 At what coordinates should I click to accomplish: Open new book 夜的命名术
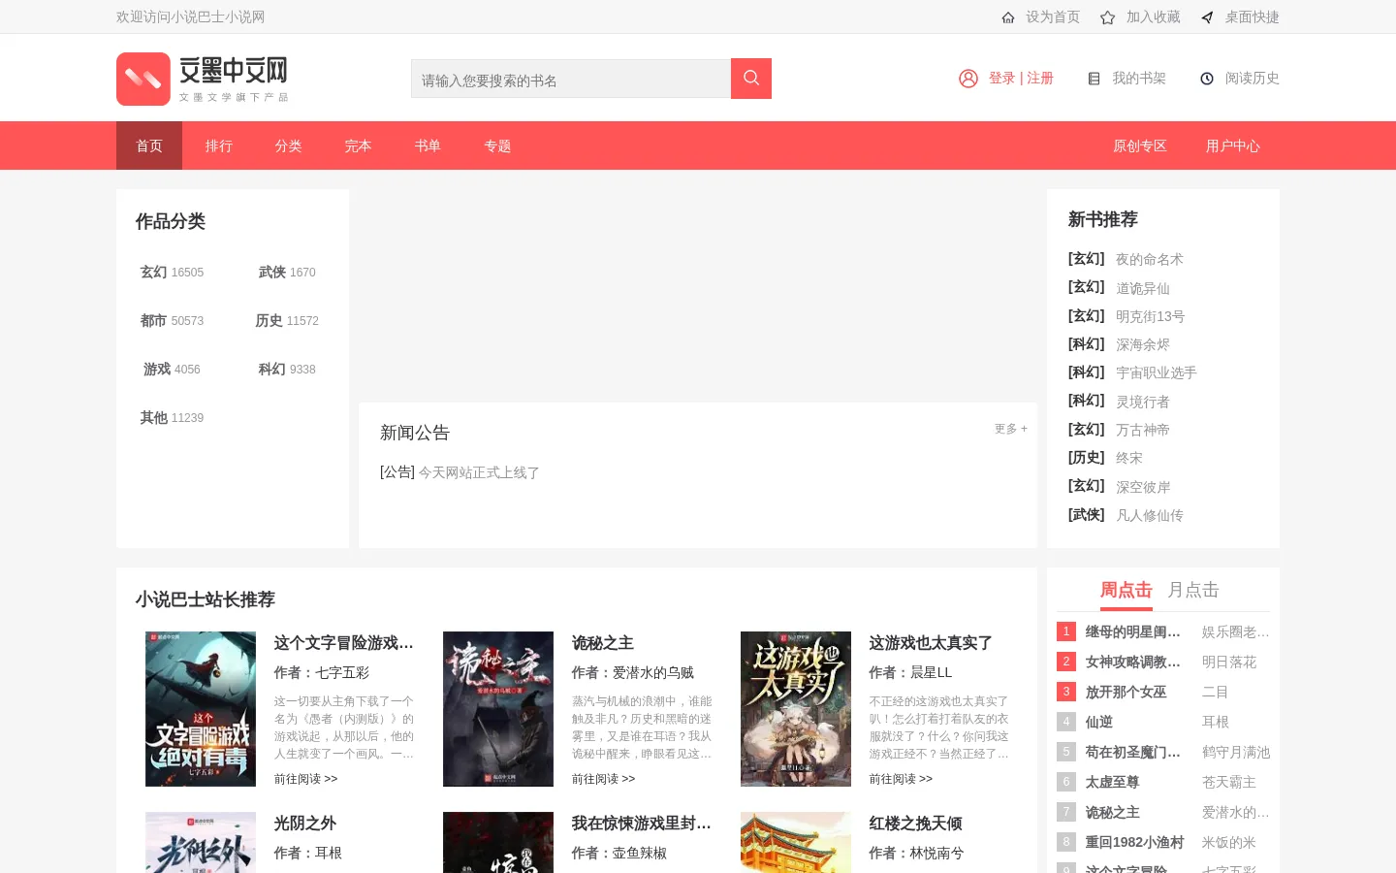coord(1150,260)
